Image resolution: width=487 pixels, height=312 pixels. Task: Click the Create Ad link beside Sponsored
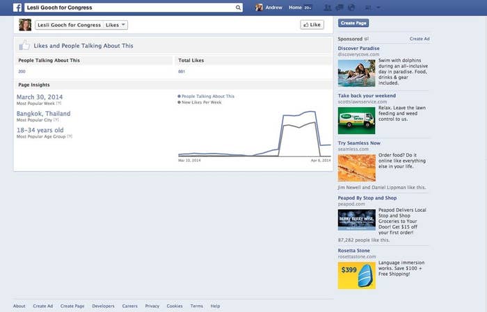pos(420,39)
